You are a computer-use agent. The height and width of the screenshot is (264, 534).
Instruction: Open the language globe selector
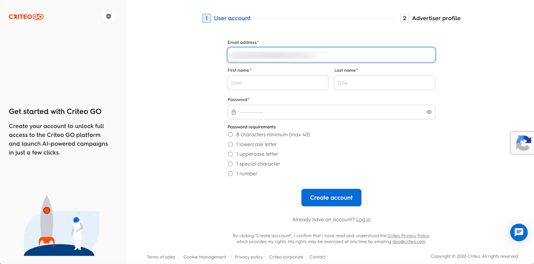click(108, 17)
